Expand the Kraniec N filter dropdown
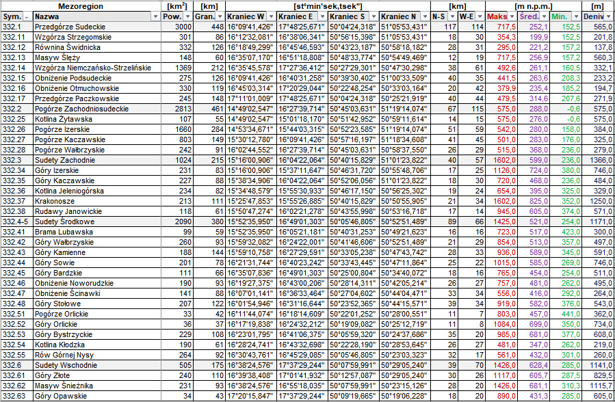Image resolution: width=615 pixels, height=402 pixels. (x=424, y=16)
